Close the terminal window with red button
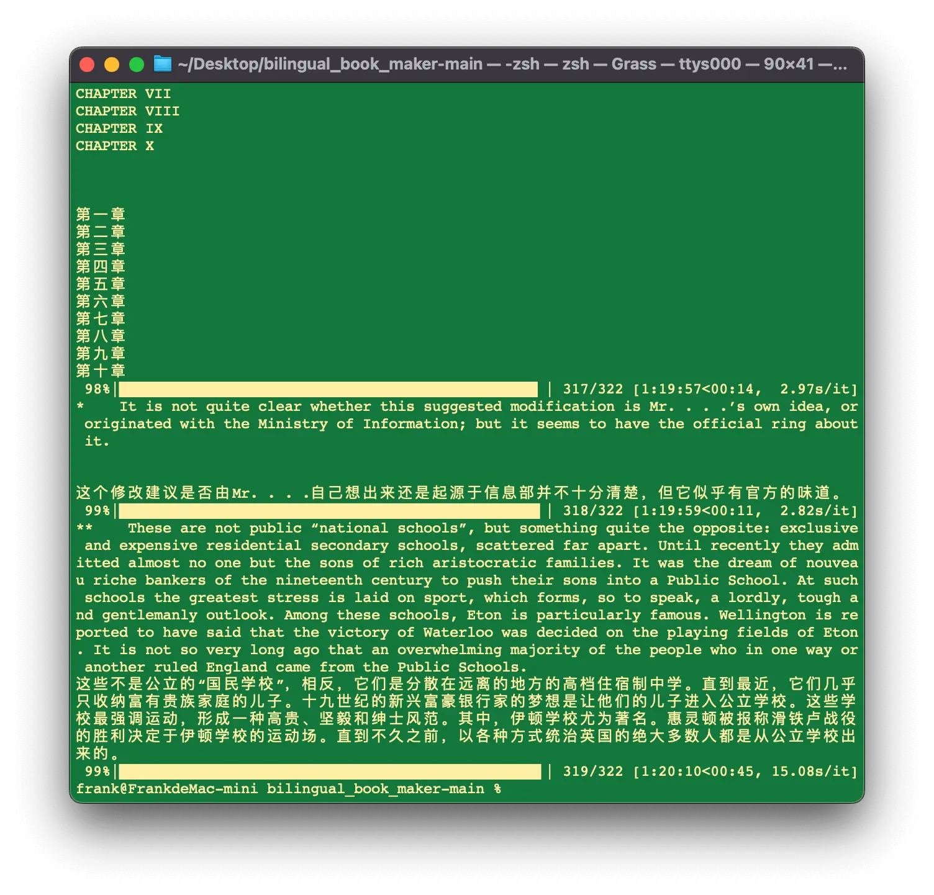Image resolution: width=934 pixels, height=895 pixels. point(88,65)
